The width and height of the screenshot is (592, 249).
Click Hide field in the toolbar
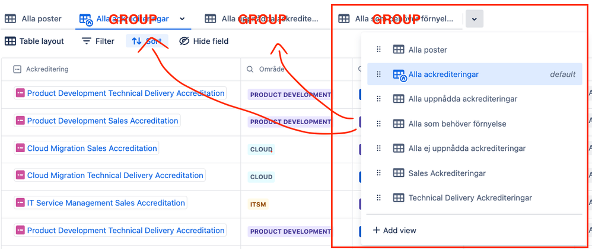point(204,41)
